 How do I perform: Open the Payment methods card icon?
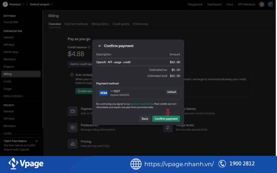[x=72, y=111]
